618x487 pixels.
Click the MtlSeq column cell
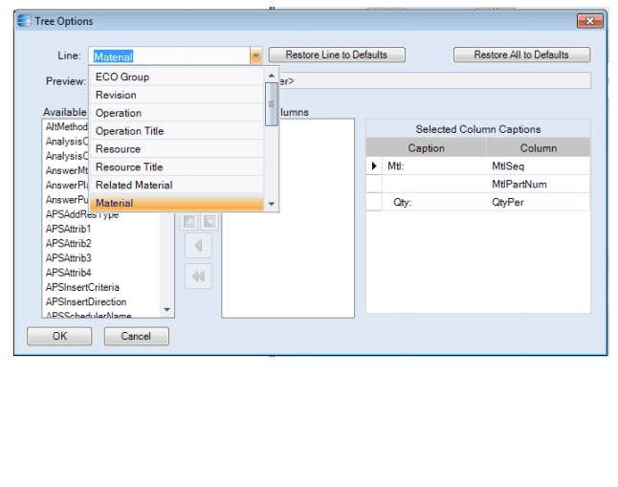pyautogui.click(x=539, y=166)
